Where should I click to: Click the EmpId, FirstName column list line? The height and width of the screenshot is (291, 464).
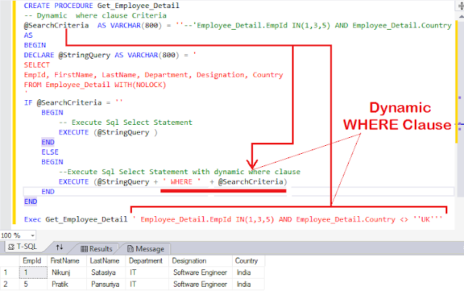click(x=153, y=75)
